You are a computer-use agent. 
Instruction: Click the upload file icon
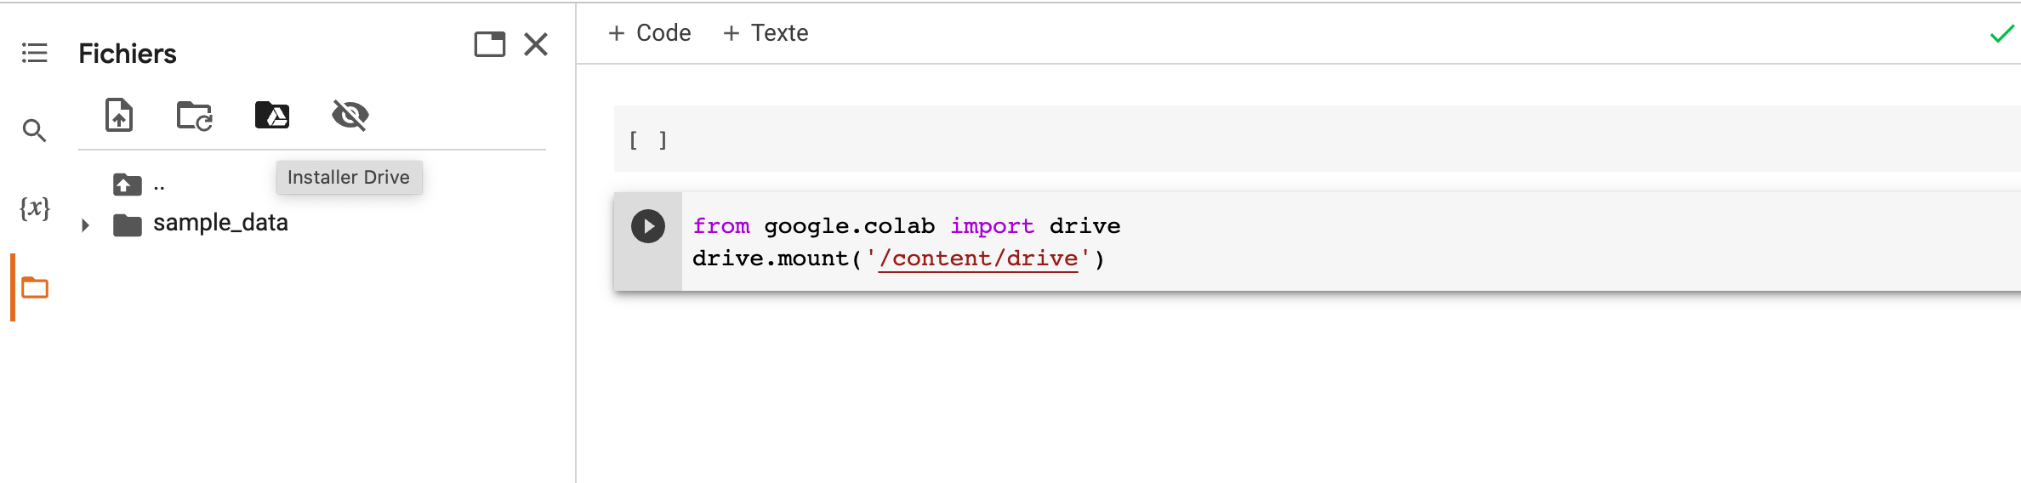(119, 115)
